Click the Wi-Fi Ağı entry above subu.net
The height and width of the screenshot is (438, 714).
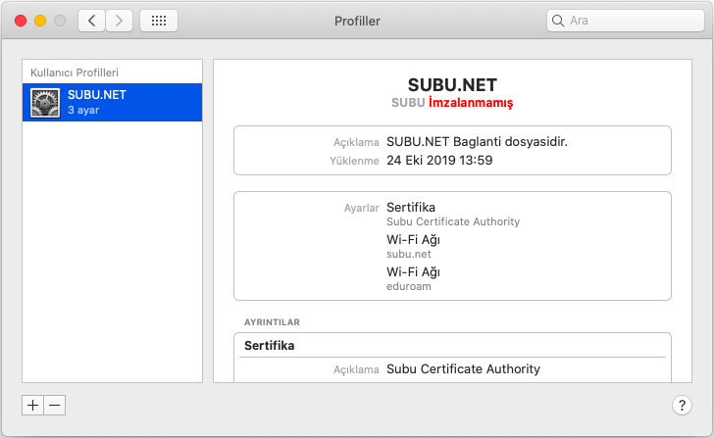[413, 240]
